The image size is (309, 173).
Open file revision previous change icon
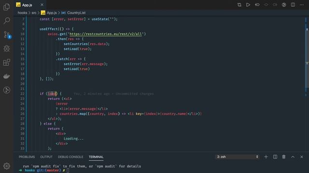click(257, 5)
